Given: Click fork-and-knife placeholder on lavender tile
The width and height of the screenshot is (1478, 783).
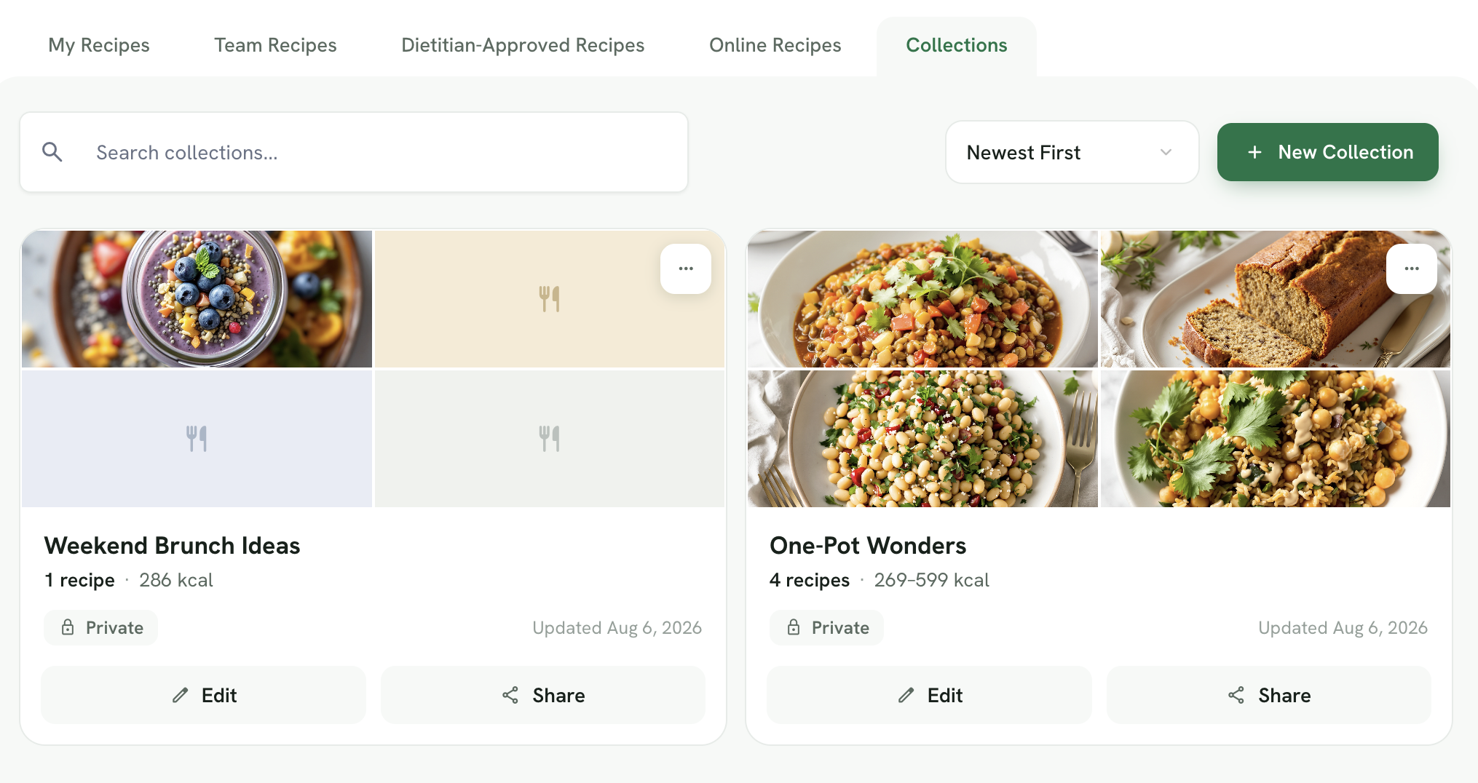Looking at the screenshot, I should coord(197,439).
